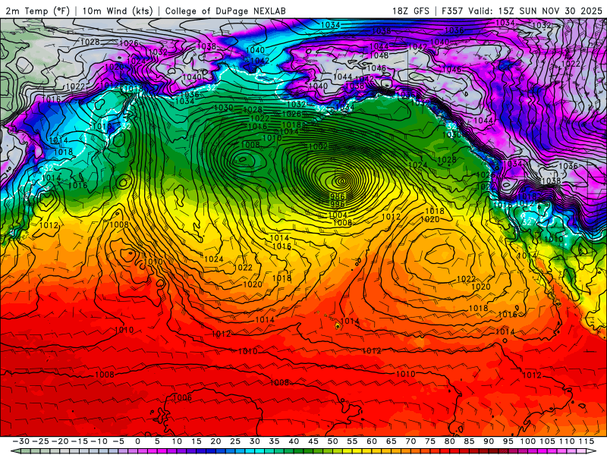Click the -15 value on the temperature scale

tap(80, 441)
